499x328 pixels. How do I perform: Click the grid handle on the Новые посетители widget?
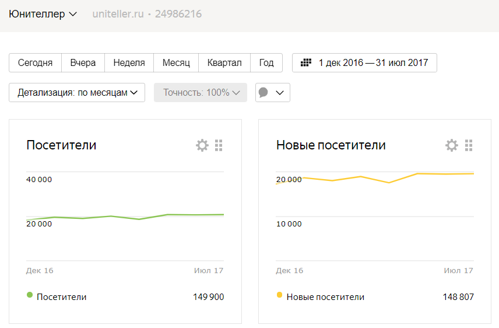click(x=469, y=145)
